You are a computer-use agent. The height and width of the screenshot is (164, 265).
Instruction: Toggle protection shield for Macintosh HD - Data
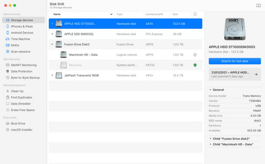(x=195, y=55)
